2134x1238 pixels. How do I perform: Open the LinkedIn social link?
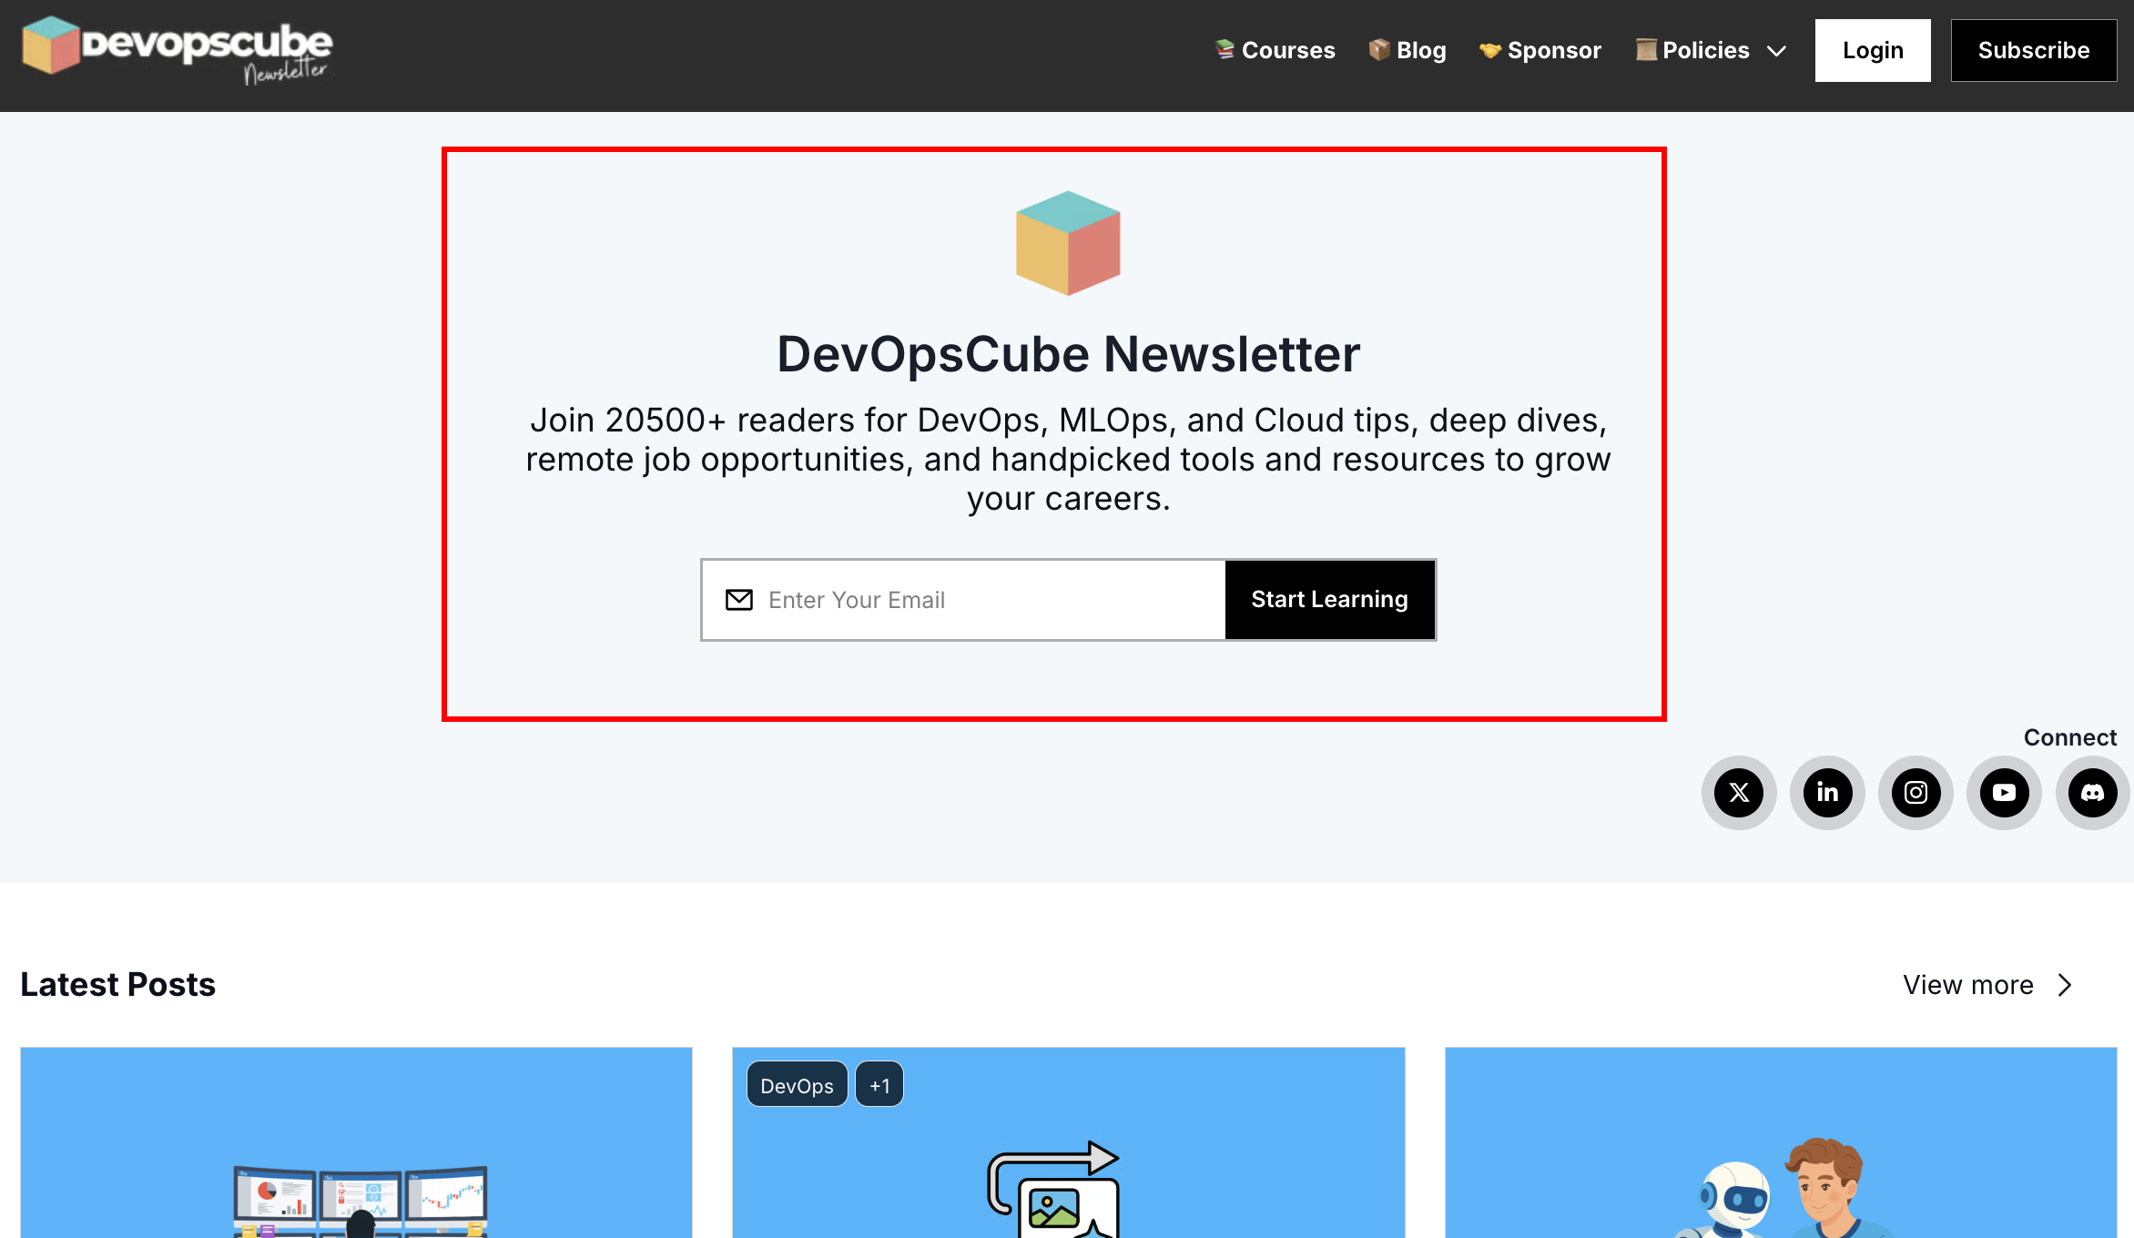(x=1827, y=793)
